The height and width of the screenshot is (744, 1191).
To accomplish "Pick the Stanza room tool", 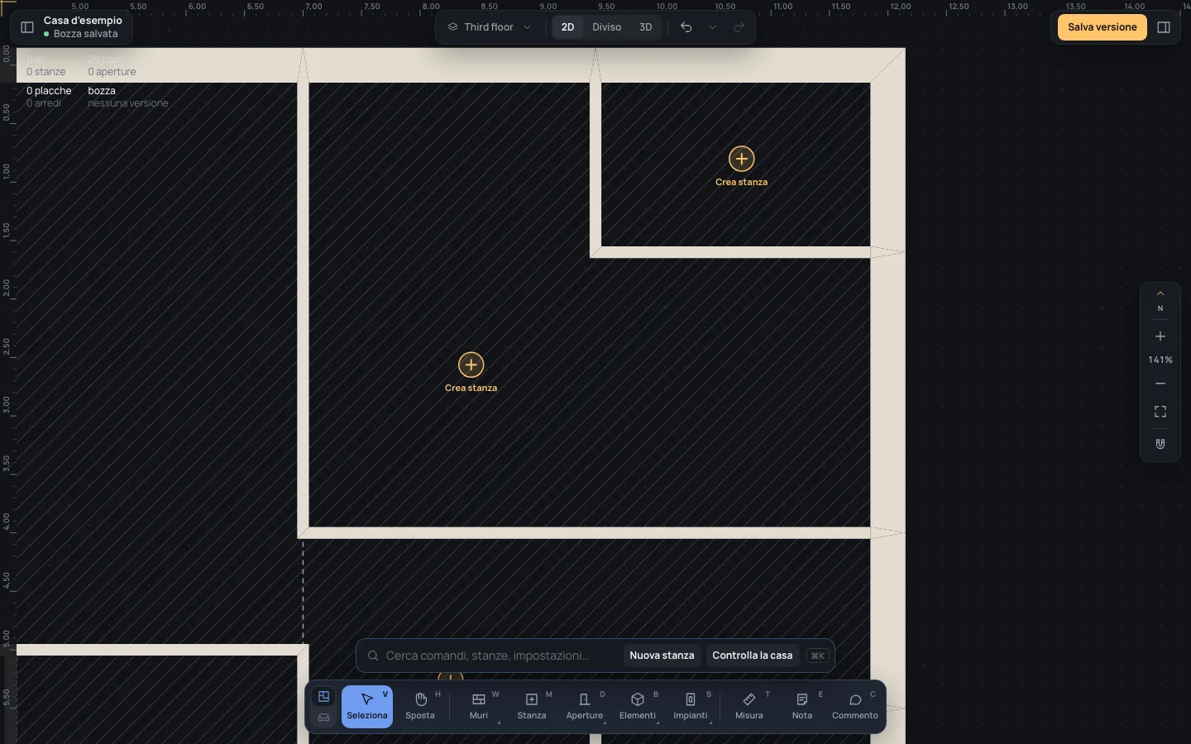I will coord(532,707).
